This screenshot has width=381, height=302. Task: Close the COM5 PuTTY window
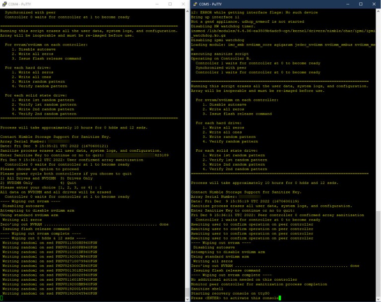(374, 4)
